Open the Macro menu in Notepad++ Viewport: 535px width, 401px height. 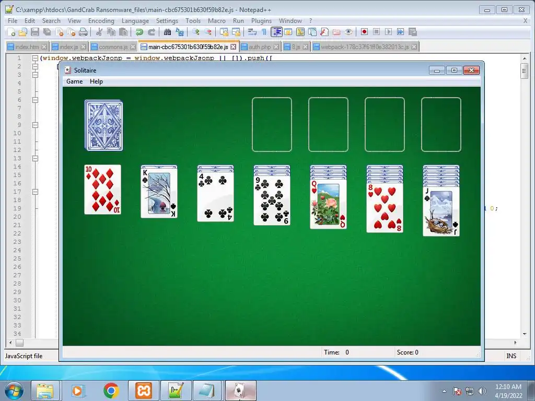[217, 21]
